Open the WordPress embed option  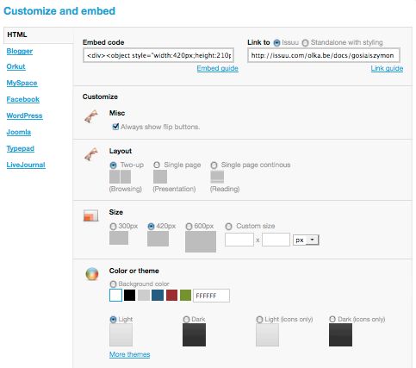(x=25, y=115)
